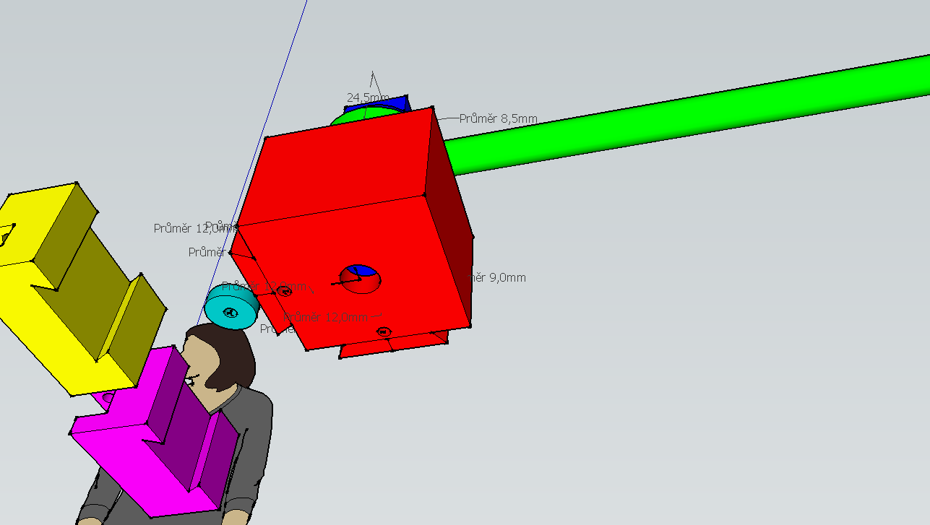
Task: Select the "Průměr 8,5mm" dimension label
Action: pyautogui.click(x=498, y=118)
